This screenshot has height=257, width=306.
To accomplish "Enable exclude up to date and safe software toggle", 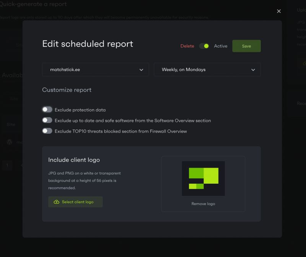I will [x=47, y=120].
